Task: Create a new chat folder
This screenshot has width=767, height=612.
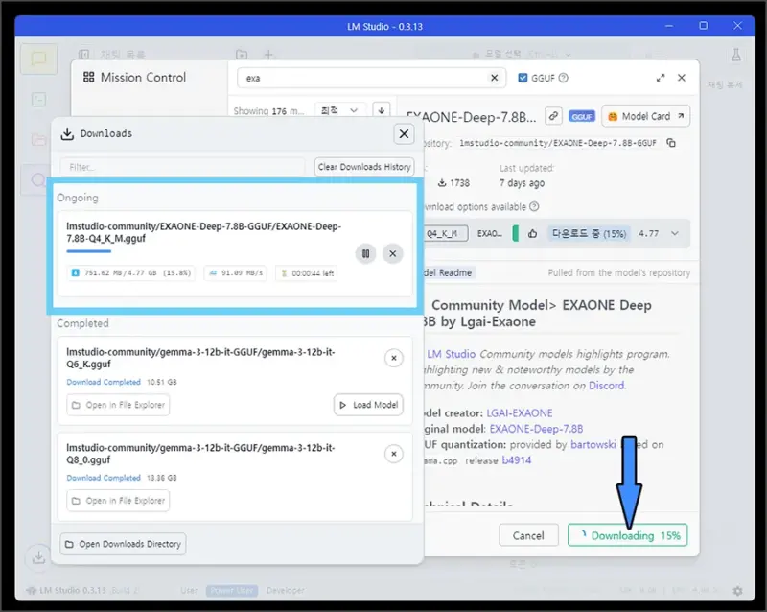Action: (x=242, y=54)
